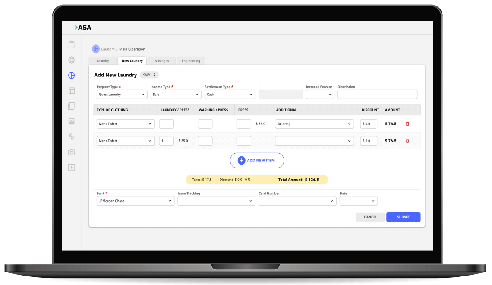492x285 pixels.
Task: Open second row Type of Clothing dropdown
Action: click(x=125, y=141)
